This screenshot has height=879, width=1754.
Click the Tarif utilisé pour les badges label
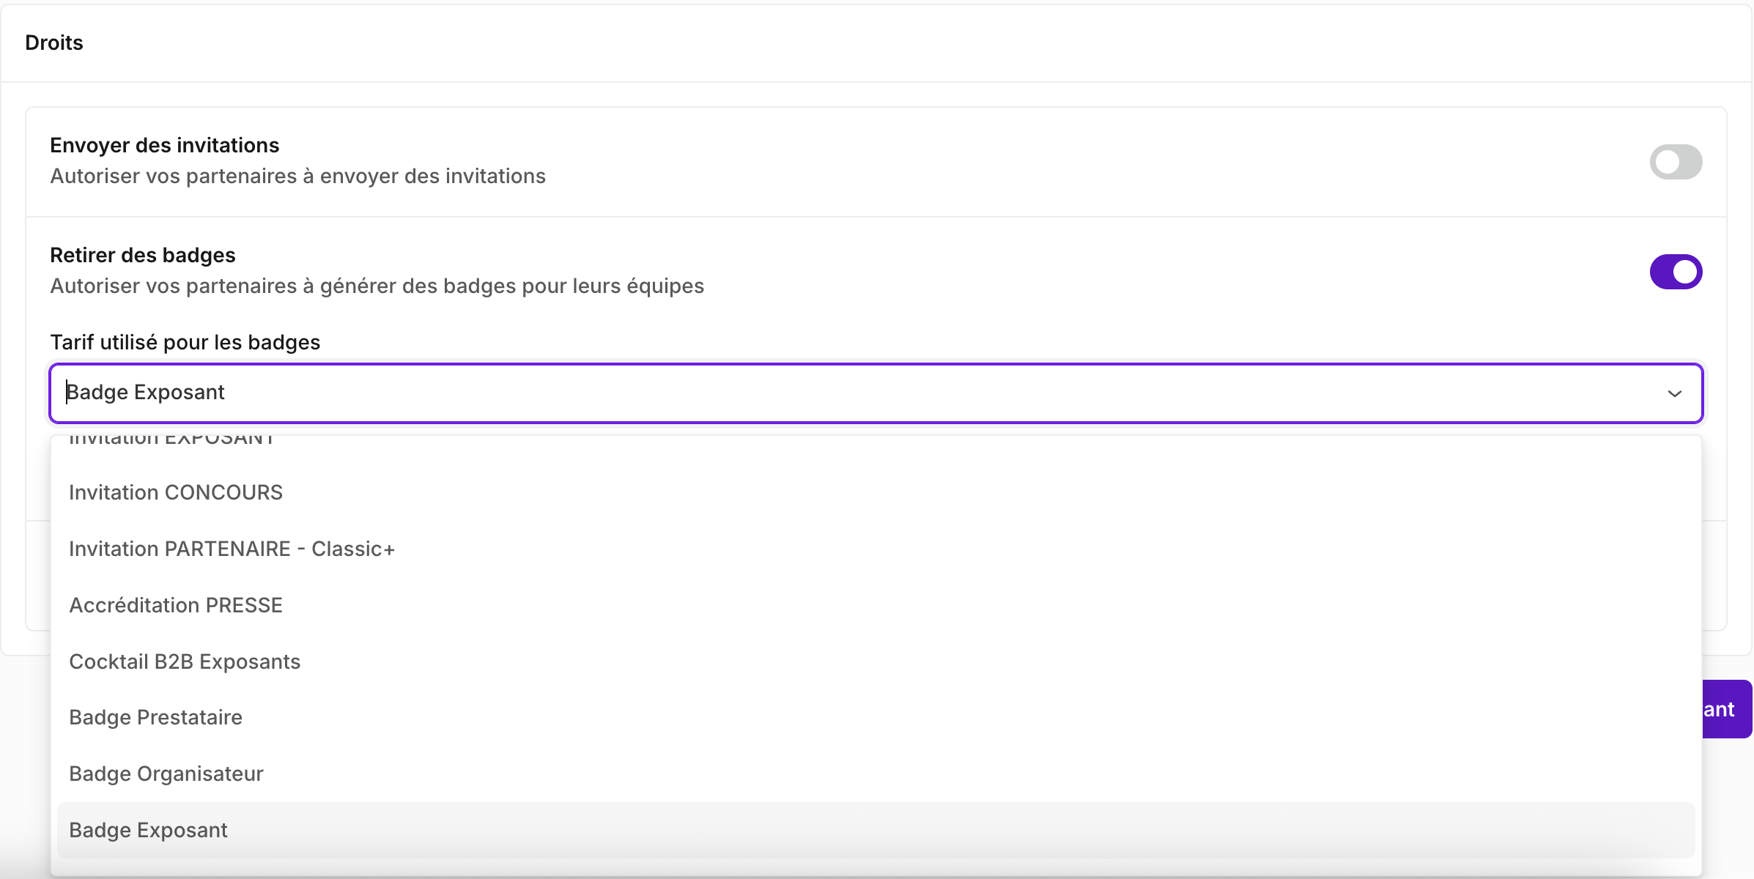tap(185, 342)
